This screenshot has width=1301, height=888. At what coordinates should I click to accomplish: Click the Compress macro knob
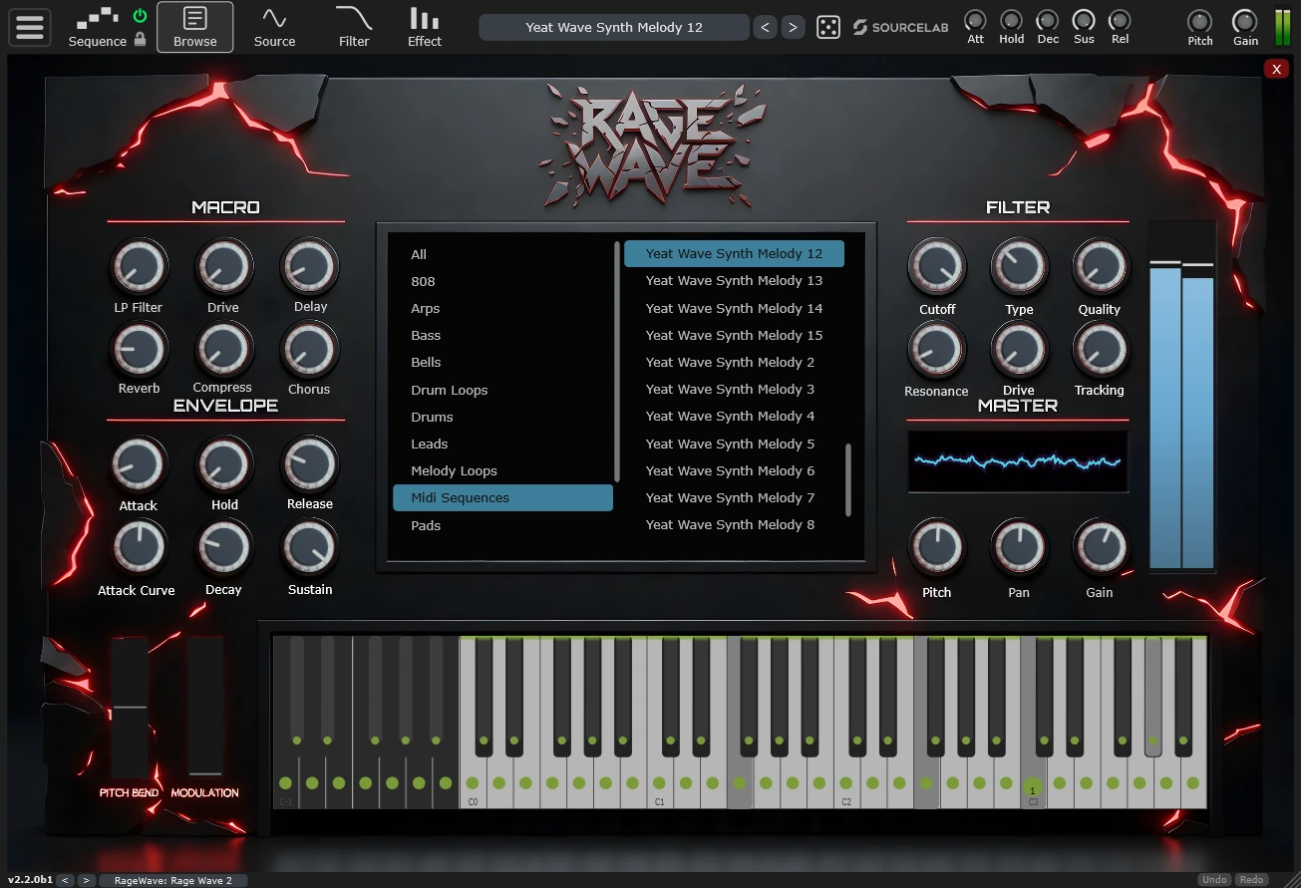point(223,349)
